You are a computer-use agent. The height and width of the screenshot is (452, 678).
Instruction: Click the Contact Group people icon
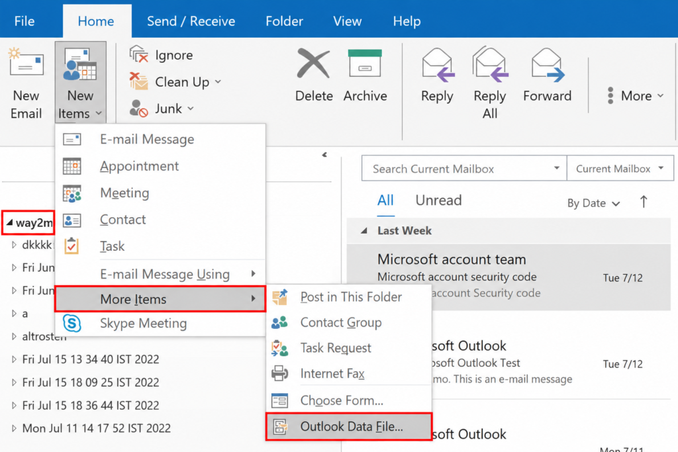pyautogui.click(x=280, y=322)
